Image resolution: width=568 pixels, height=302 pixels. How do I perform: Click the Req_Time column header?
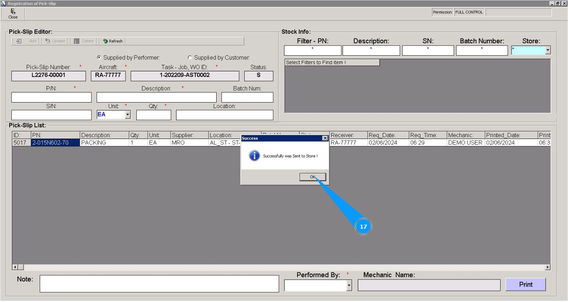428,135
